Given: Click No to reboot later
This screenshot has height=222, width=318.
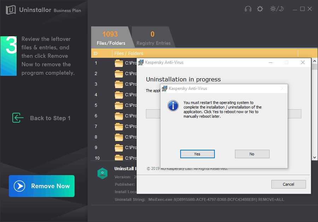Looking at the screenshot, I should click(252, 154).
